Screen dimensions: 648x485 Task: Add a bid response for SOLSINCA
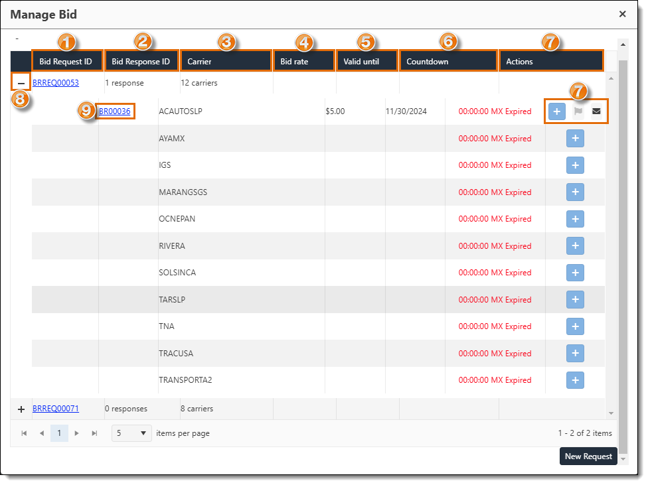(575, 273)
